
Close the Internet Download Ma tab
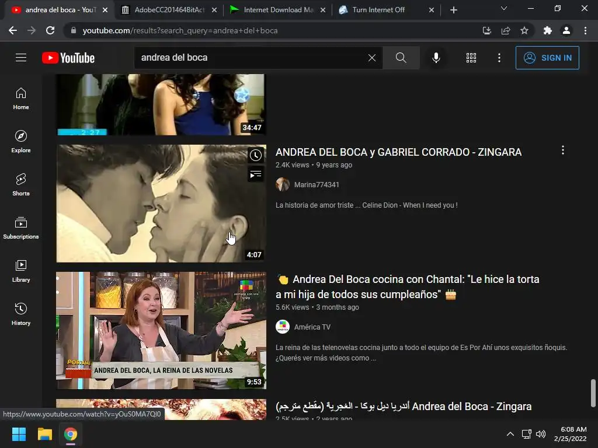[323, 10]
